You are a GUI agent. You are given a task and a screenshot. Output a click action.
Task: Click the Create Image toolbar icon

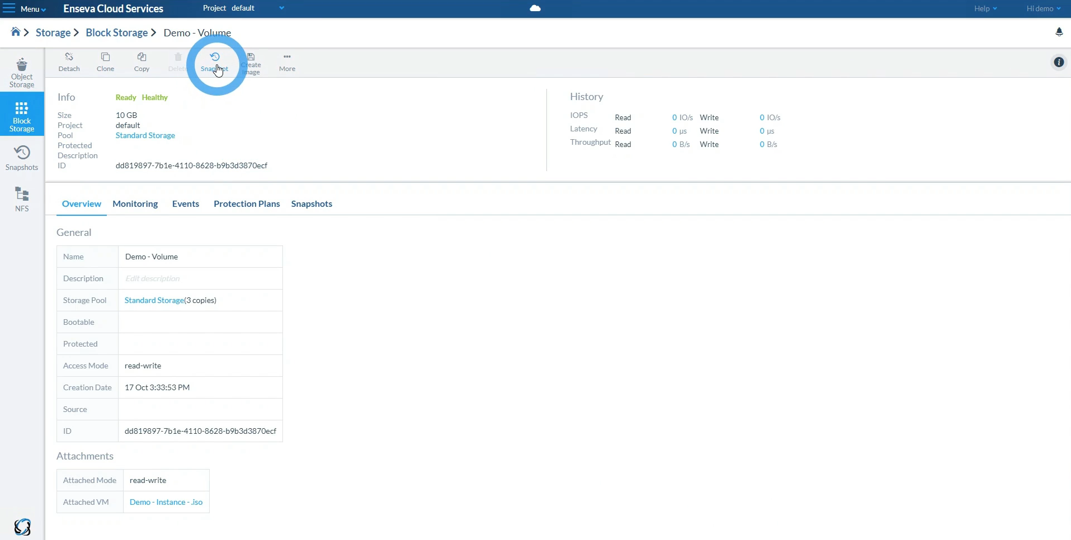(251, 64)
